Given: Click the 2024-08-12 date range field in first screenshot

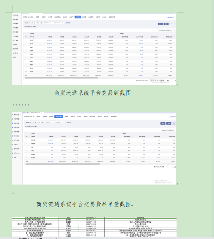Looking at the screenshot, I should point(53,23).
